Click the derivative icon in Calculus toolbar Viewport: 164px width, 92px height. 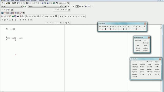point(2,20)
